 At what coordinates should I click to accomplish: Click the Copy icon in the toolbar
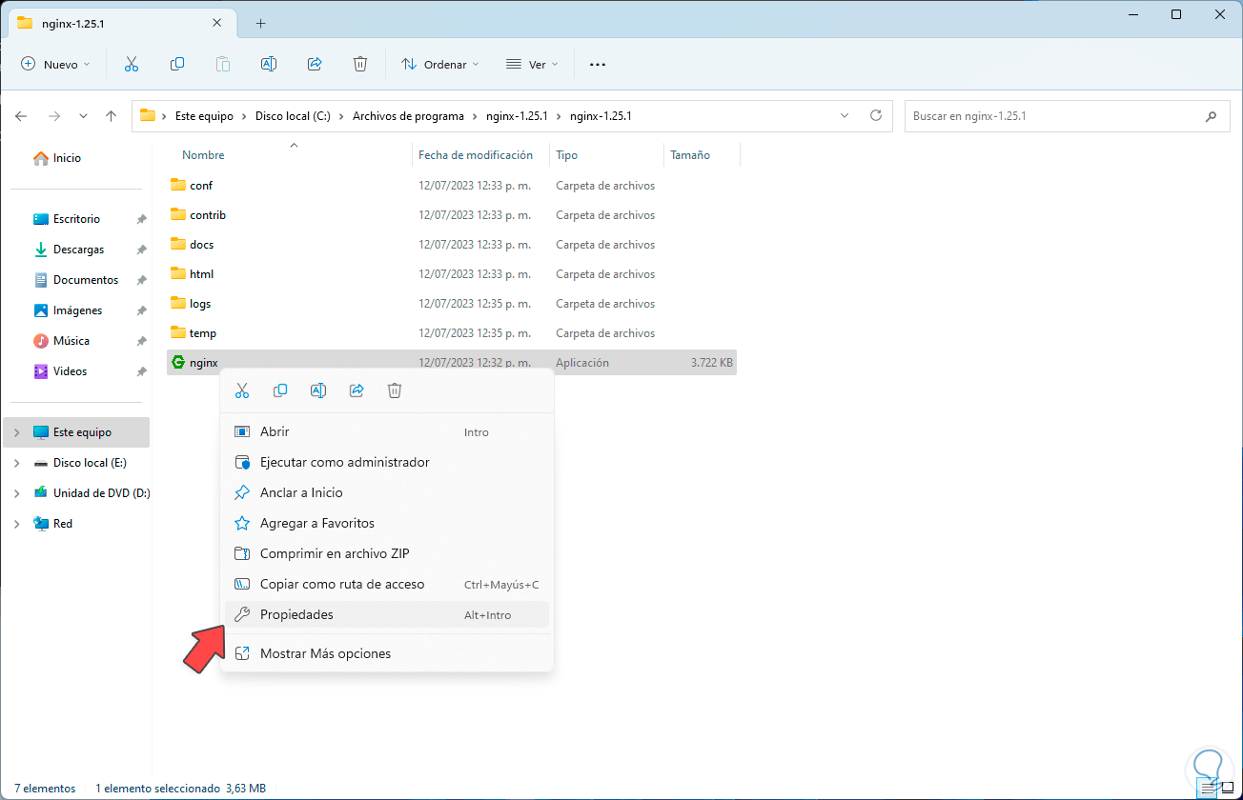177,64
